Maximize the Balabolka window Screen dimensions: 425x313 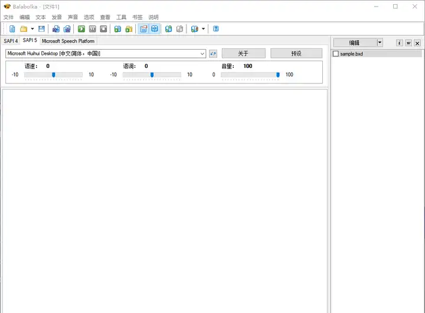(395, 6)
